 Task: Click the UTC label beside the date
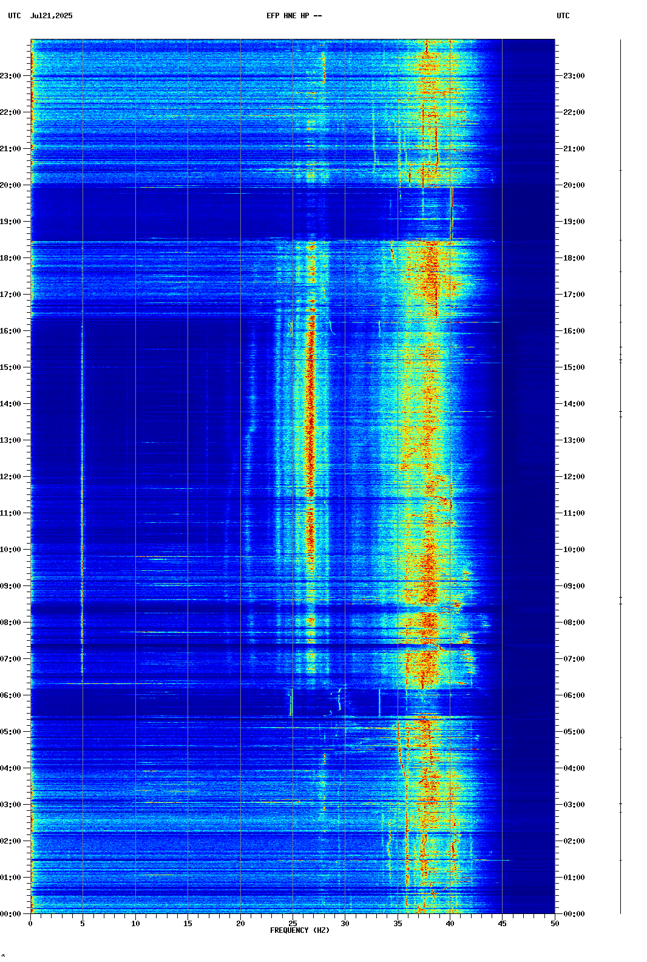(x=15, y=16)
